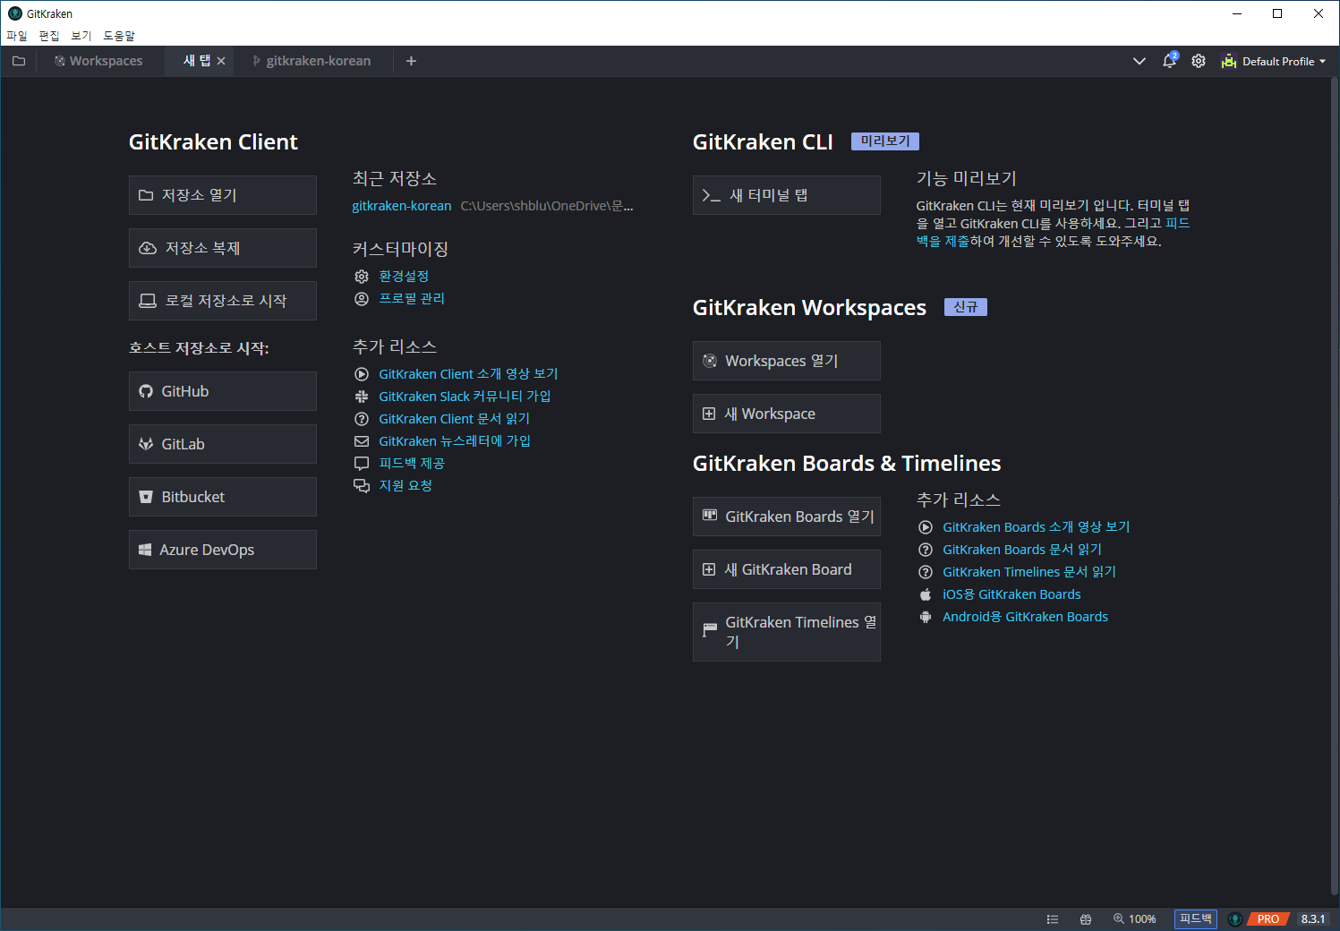Screen dimensions: 1340x931
Task: Click the speech bubble icon for 피드백 제공
Action: pyautogui.click(x=362, y=464)
